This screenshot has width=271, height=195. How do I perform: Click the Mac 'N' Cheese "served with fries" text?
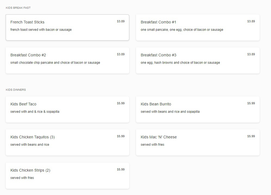[x=152, y=145]
